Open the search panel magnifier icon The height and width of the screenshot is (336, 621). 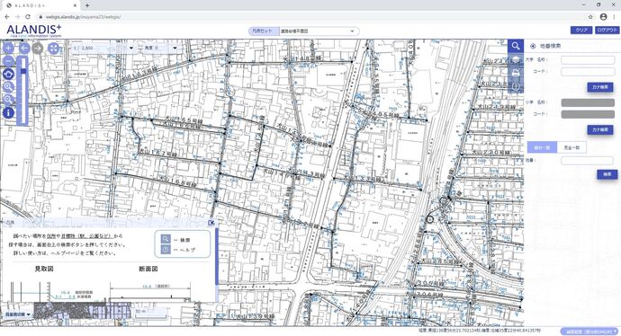point(516,46)
